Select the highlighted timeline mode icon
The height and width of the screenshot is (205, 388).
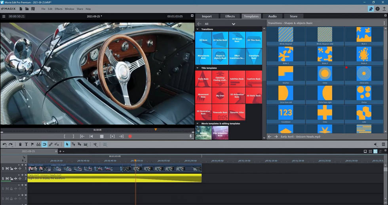[375, 151]
